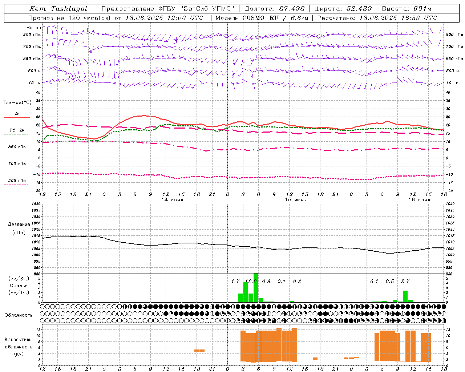Image resolution: width=465 pixels, height=372 pixels.
Task: Select the latitude value Широта: 52.489
Action: pos(343,9)
